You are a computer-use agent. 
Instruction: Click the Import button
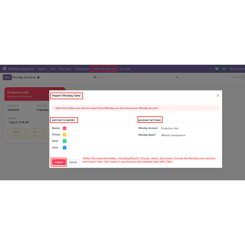(x=59, y=162)
